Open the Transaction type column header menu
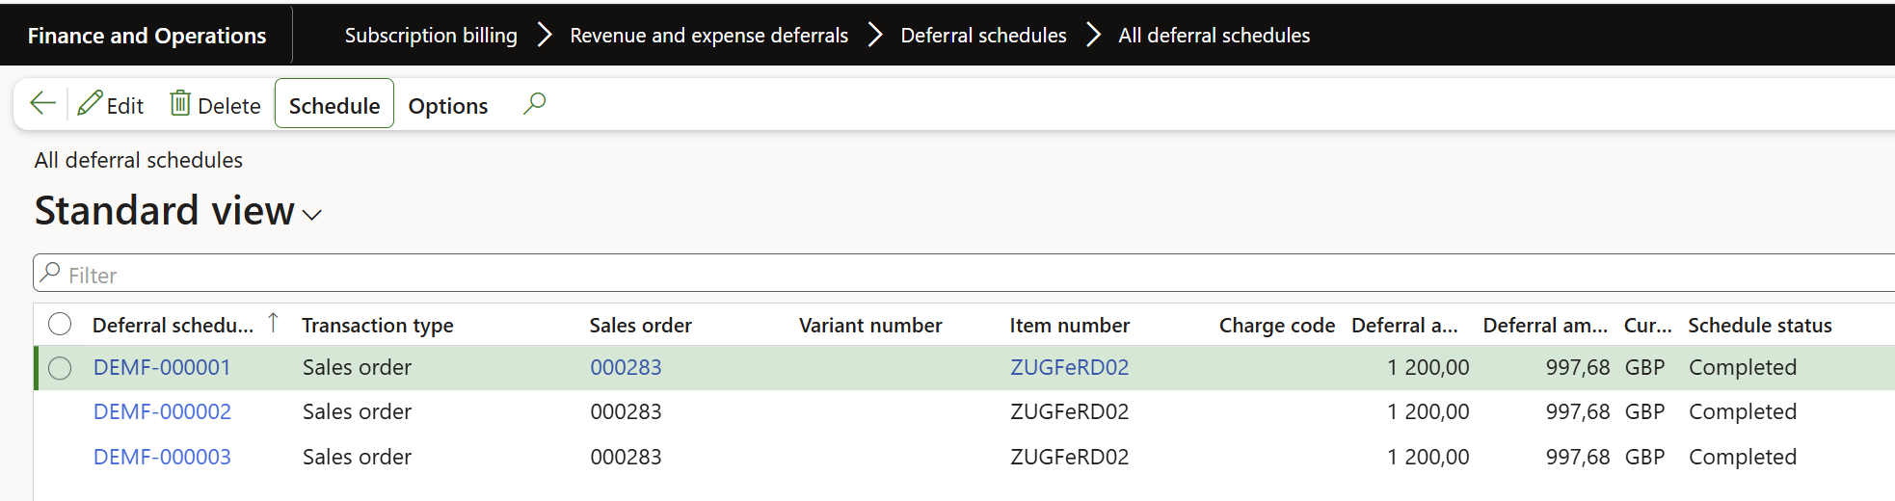Screen dimensions: 1895x501 378,326
